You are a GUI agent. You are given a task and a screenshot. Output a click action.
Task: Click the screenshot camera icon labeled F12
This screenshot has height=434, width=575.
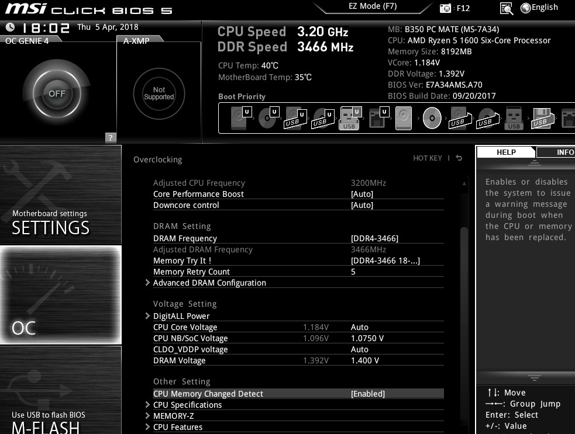tap(445, 8)
